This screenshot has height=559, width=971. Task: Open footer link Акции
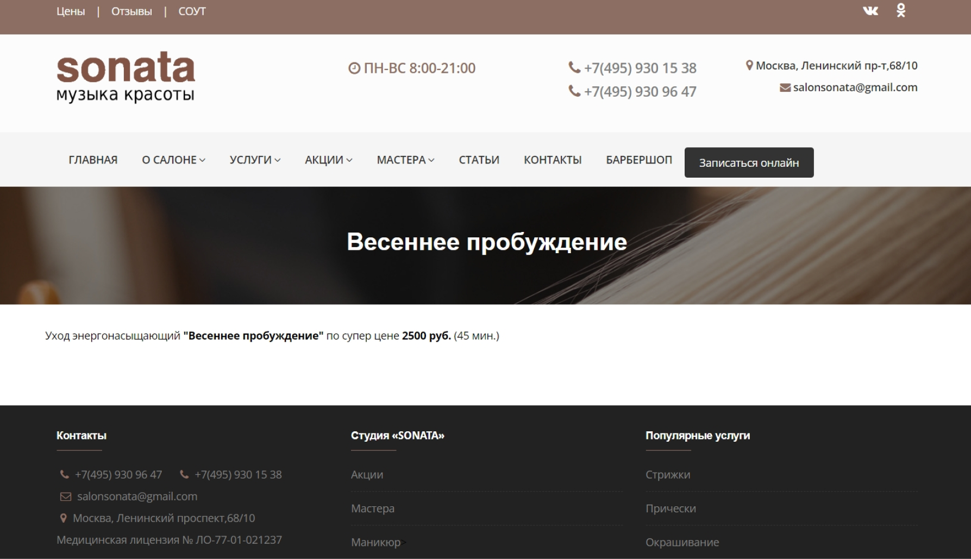(x=367, y=474)
